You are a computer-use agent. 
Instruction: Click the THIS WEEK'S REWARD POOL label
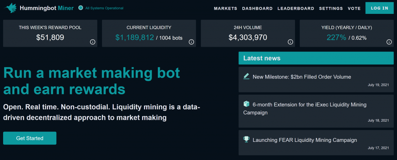(x=50, y=27)
